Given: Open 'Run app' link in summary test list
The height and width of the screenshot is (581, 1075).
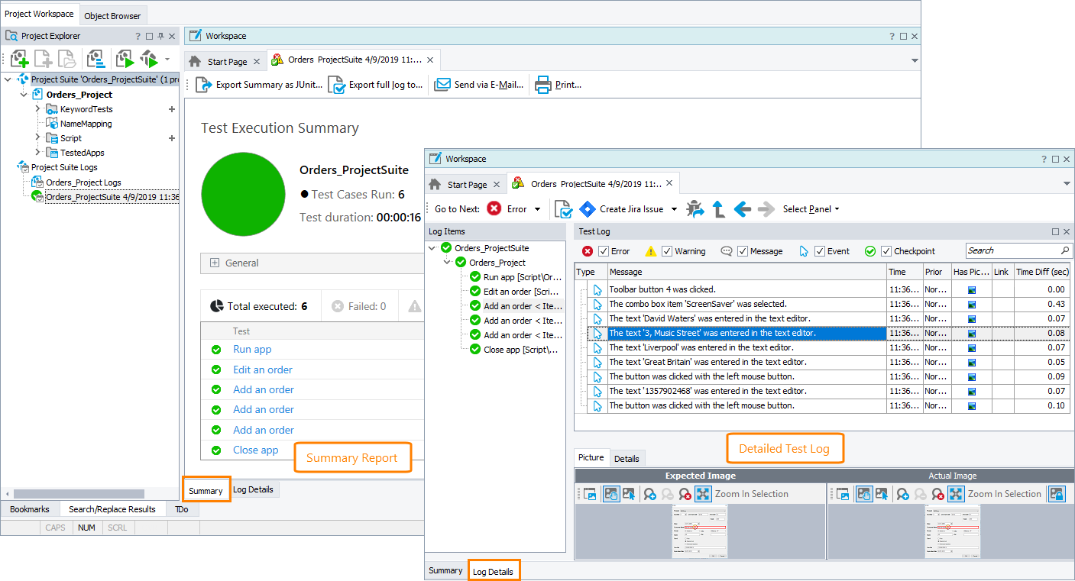Looking at the screenshot, I should pyautogui.click(x=252, y=349).
